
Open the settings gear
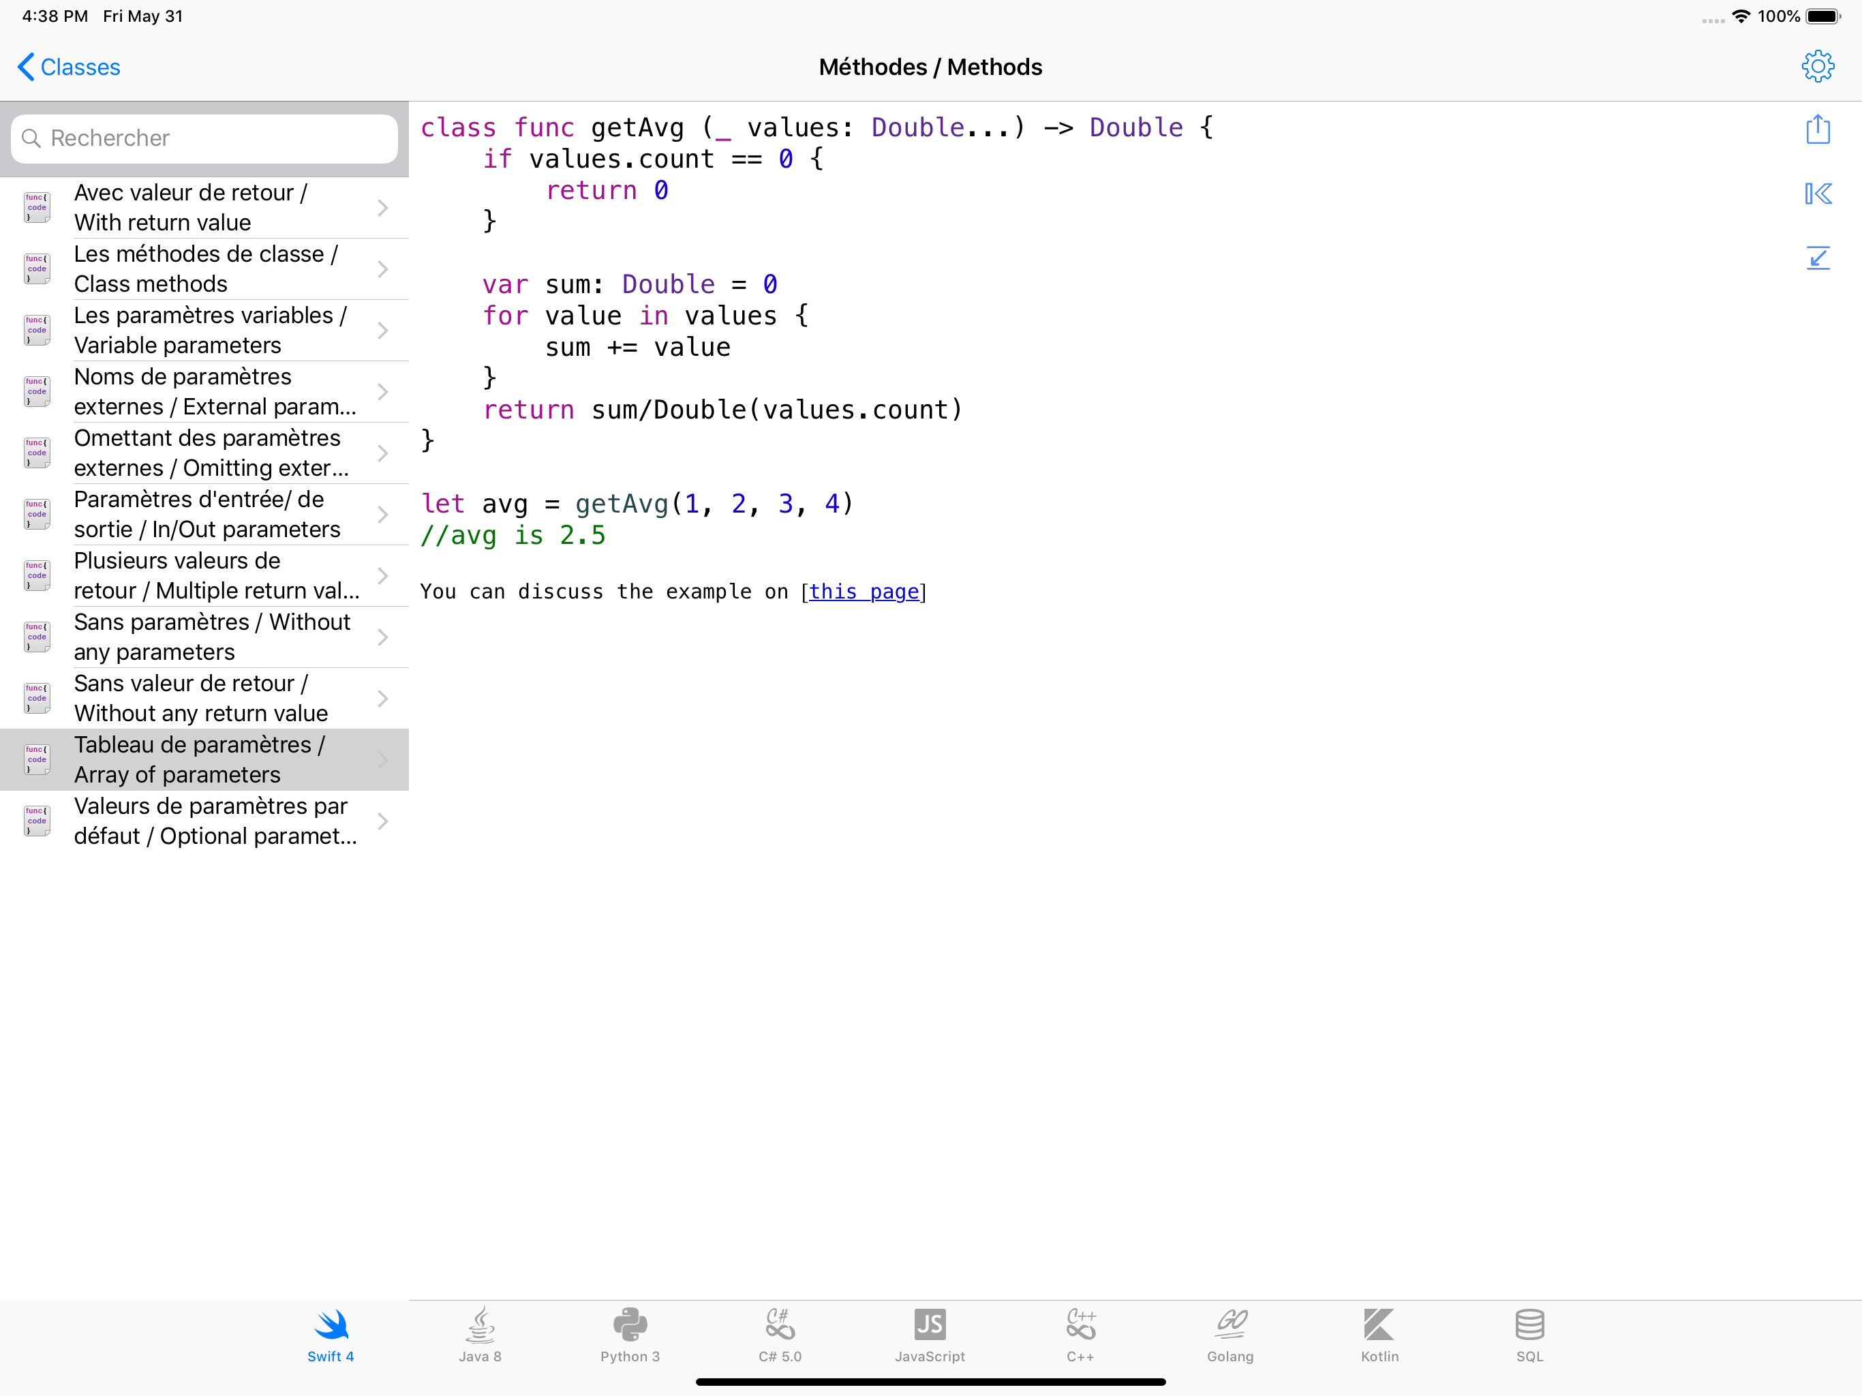[1818, 65]
